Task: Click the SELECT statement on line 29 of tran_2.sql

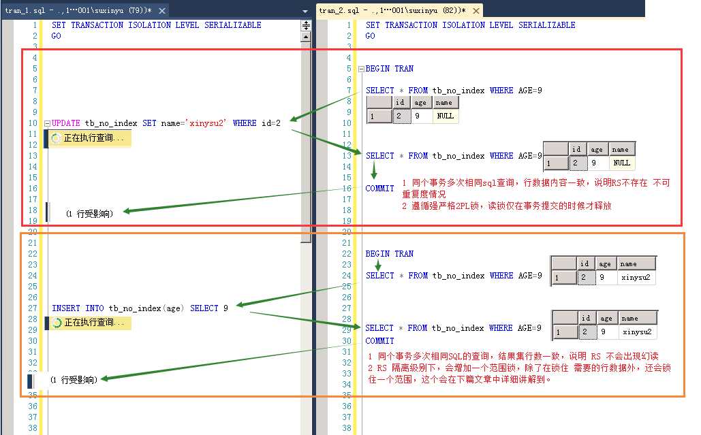Action: click(x=453, y=328)
